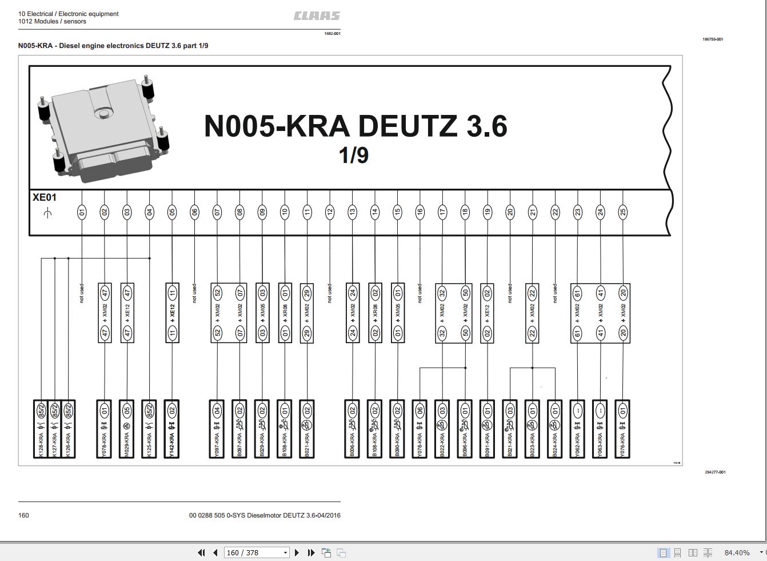
Task: Click the 84.40% zoom value
Action: click(737, 552)
